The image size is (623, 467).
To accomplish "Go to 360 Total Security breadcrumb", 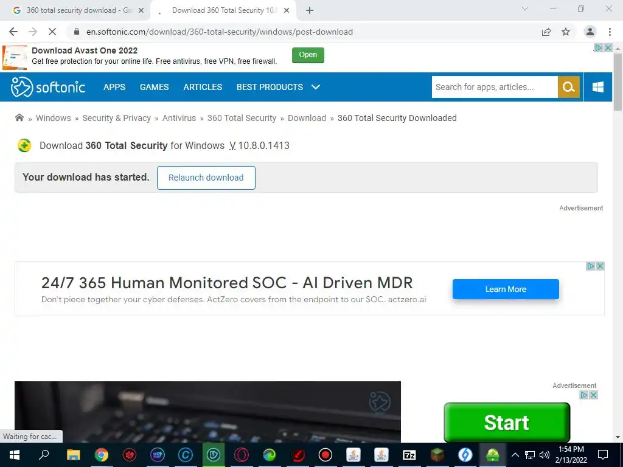I will [242, 118].
